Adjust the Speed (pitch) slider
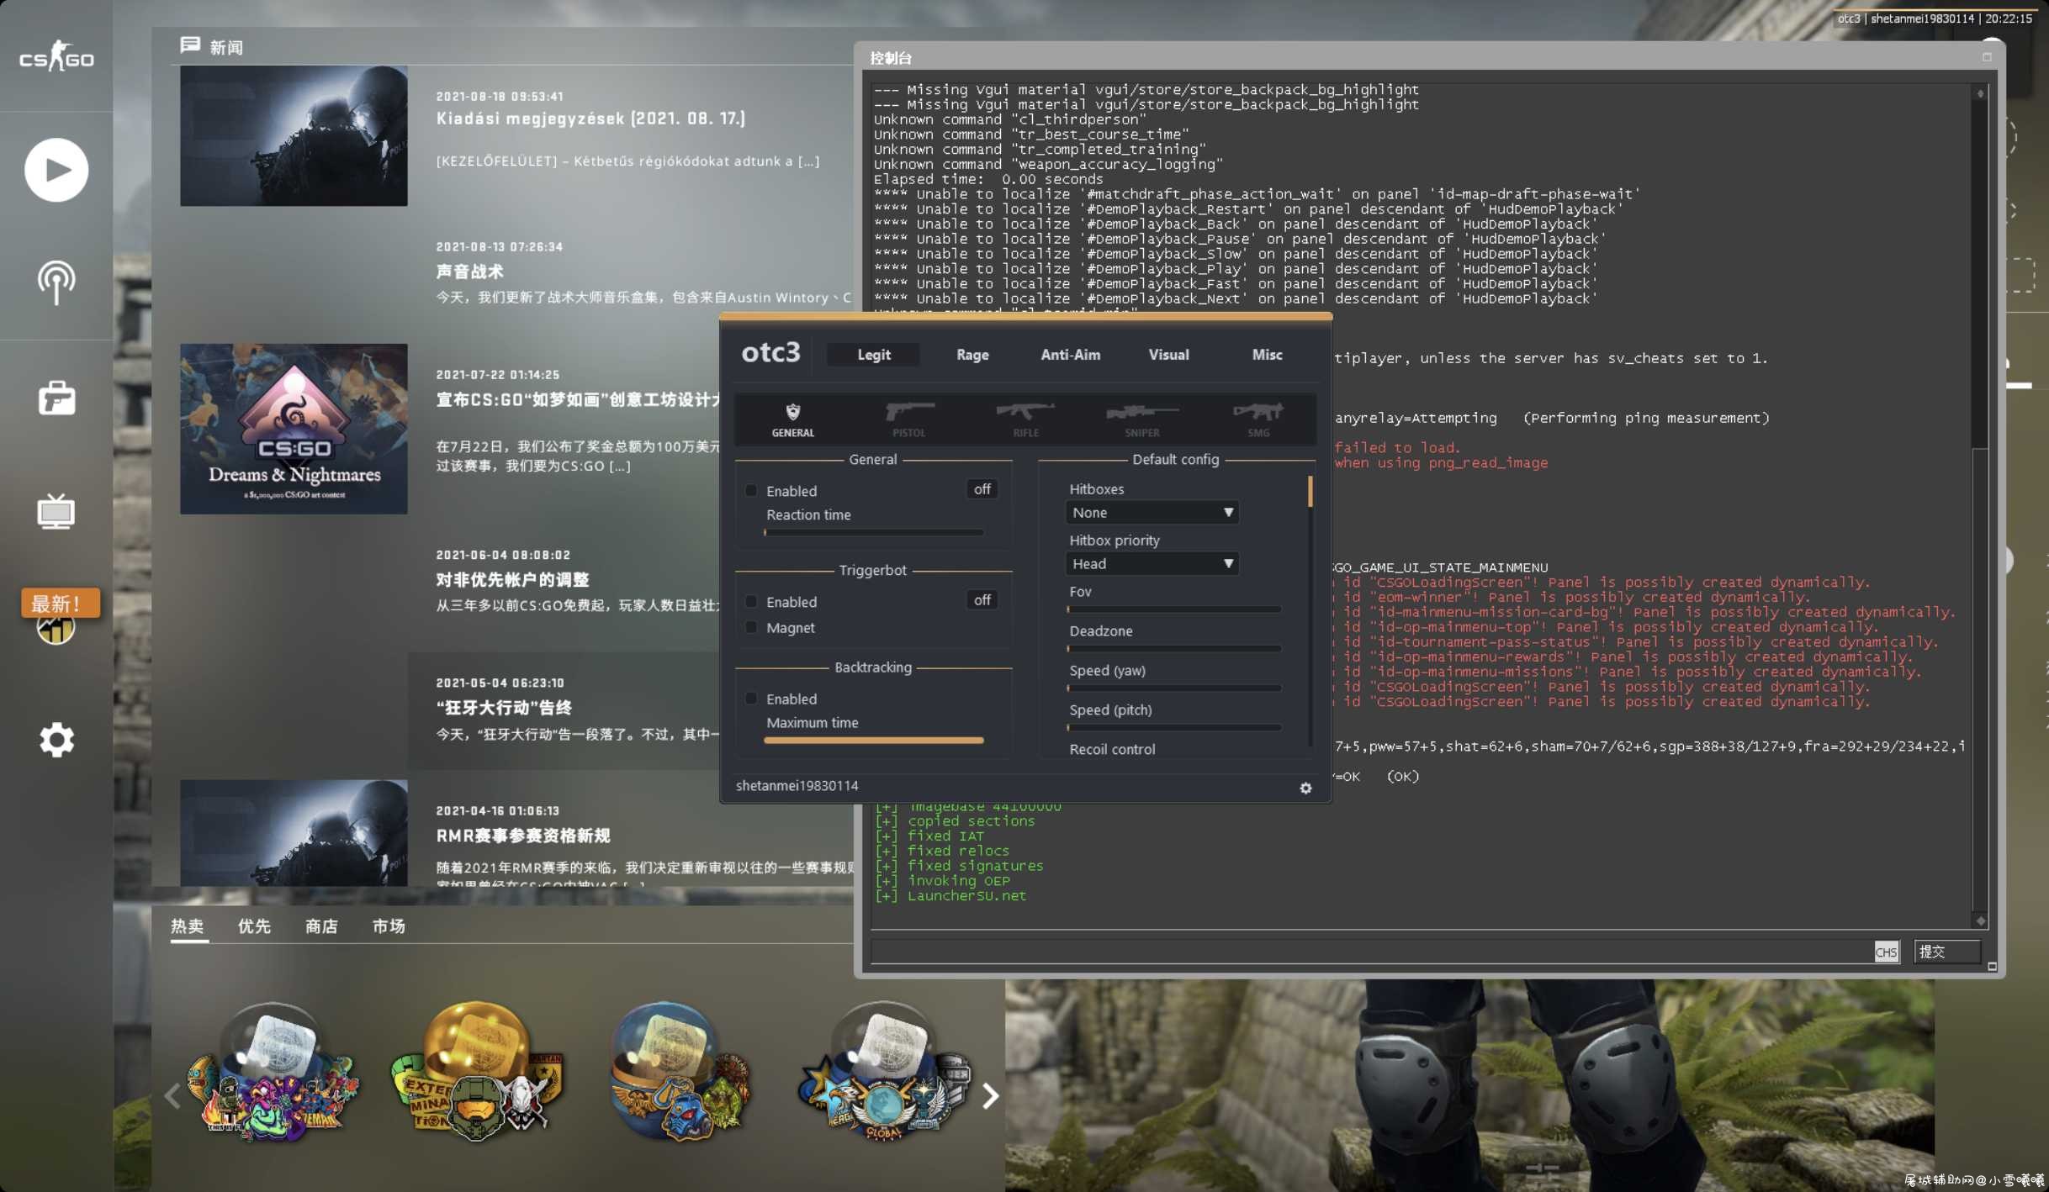 click(x=1173, y=728)
